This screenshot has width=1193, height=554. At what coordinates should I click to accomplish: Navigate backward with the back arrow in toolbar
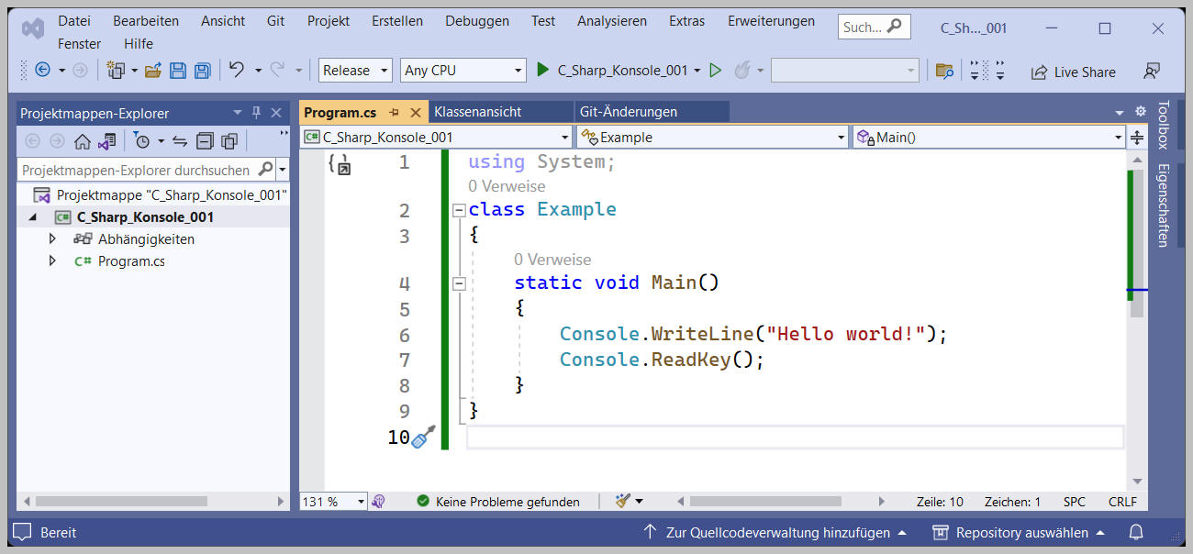pos(42,70)
